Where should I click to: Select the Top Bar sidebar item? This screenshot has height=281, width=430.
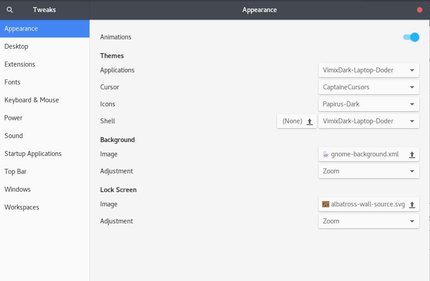tap(16, 172)
